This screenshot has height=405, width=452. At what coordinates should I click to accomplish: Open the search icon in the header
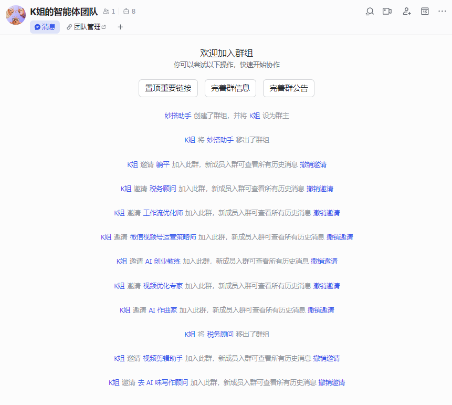[x=371, y=11]
